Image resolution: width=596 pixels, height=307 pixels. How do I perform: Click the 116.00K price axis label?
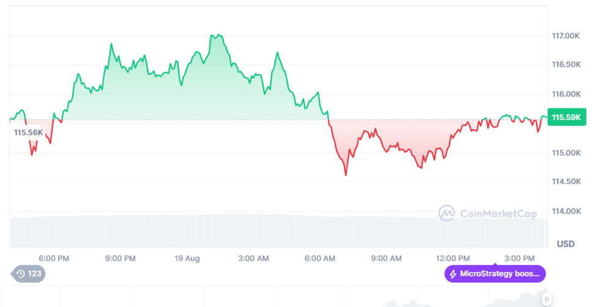pyautogui.click(x=565, y=94)
